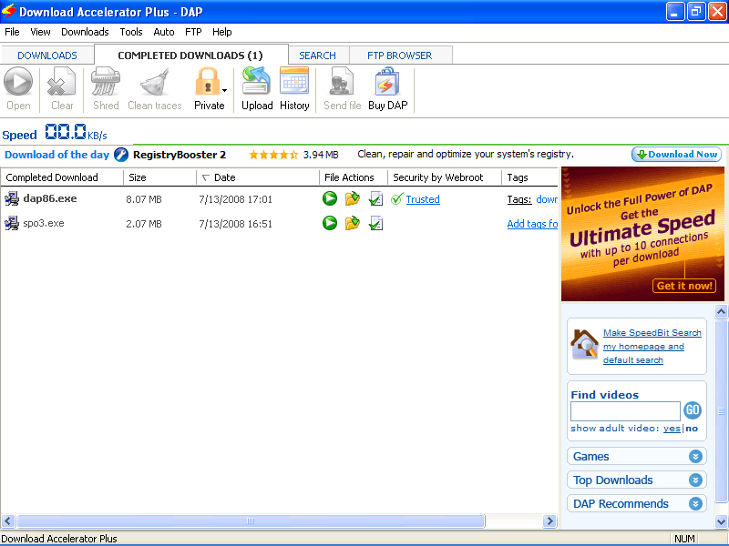The image size is (729, 546).
Task: Click the RegistryBooster star rating control
Action: click(x=274, y=154)
